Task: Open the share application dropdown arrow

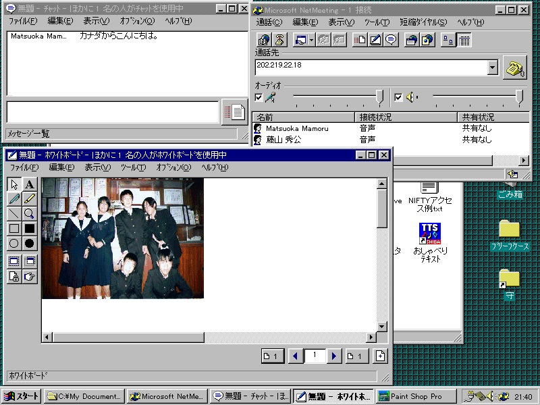Action: tap(311, 40)
